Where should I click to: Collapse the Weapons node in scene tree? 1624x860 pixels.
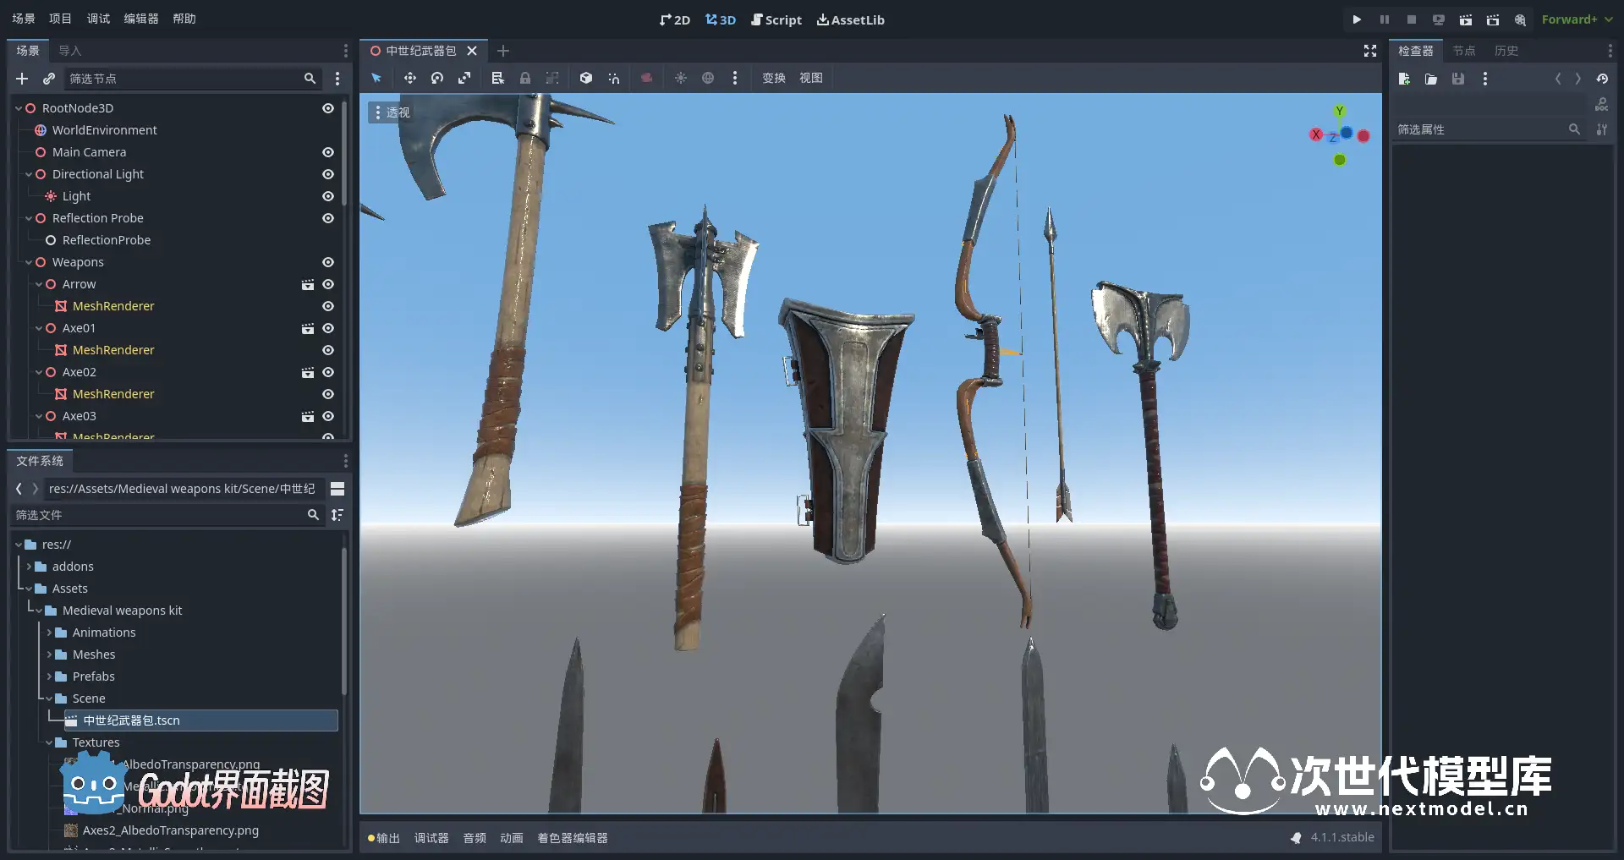29,262
